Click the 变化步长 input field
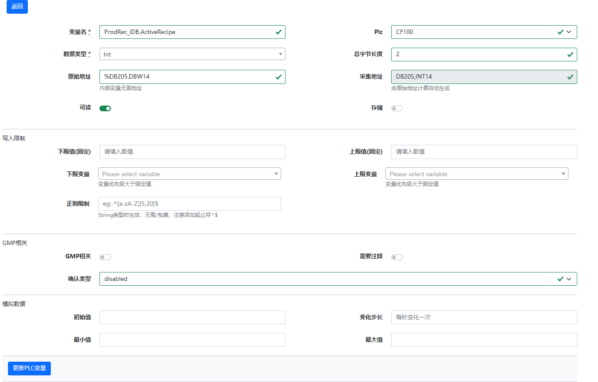Image resolution: width=598 pixels, height=382 pixels. 484,318
